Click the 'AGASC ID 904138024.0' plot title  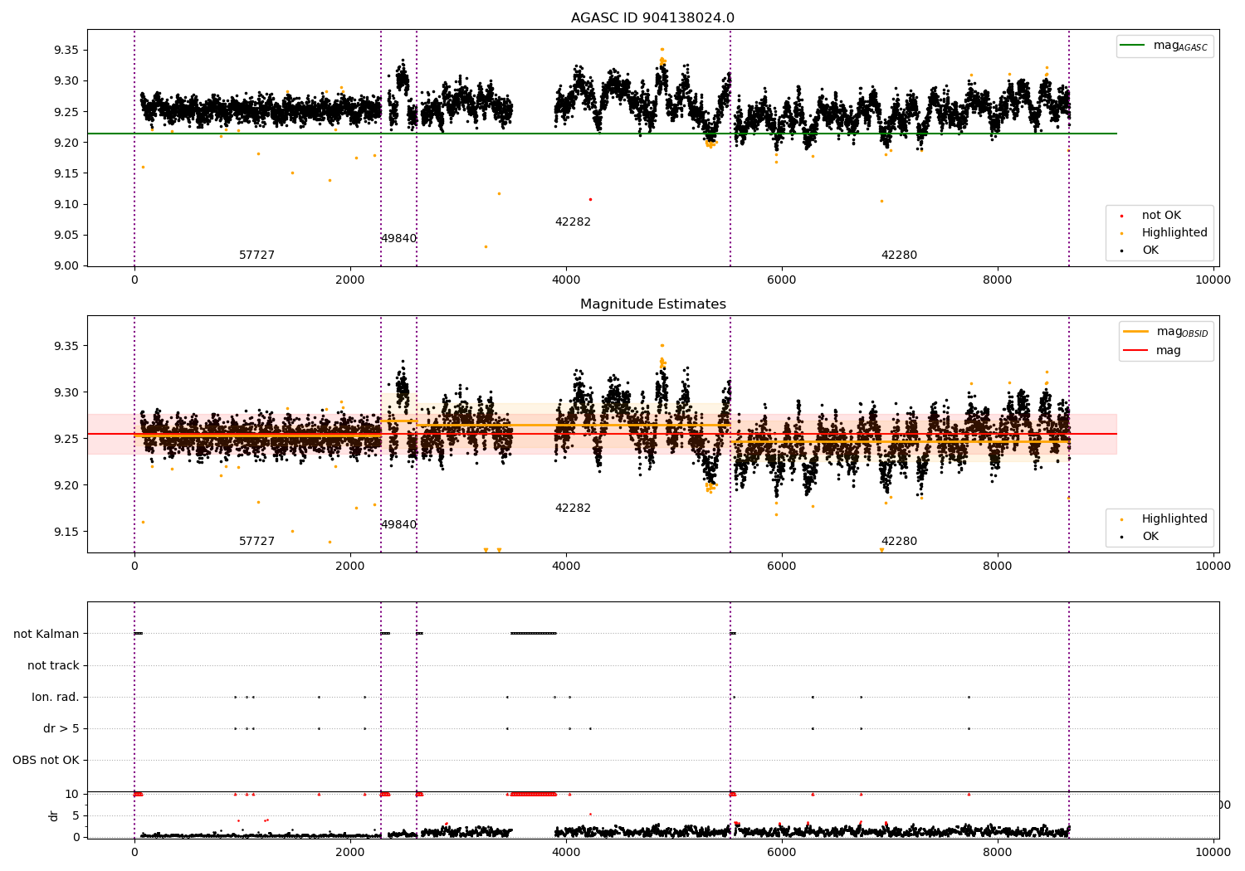652,18
